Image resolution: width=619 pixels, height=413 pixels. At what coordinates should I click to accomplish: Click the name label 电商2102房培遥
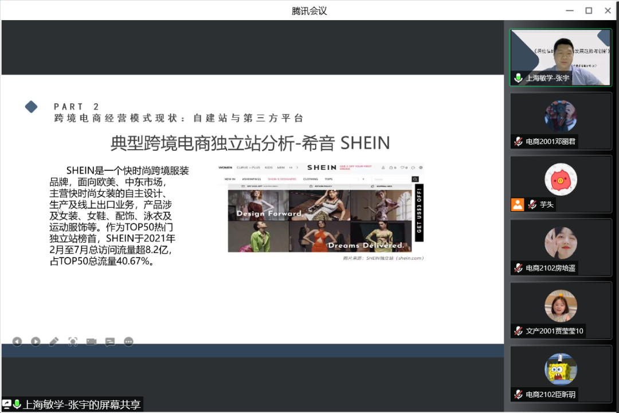tap(551, 268)
